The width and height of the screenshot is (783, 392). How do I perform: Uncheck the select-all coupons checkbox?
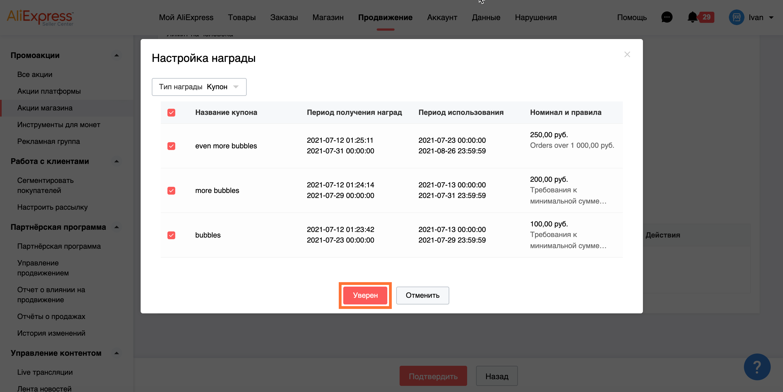(171, 113)
